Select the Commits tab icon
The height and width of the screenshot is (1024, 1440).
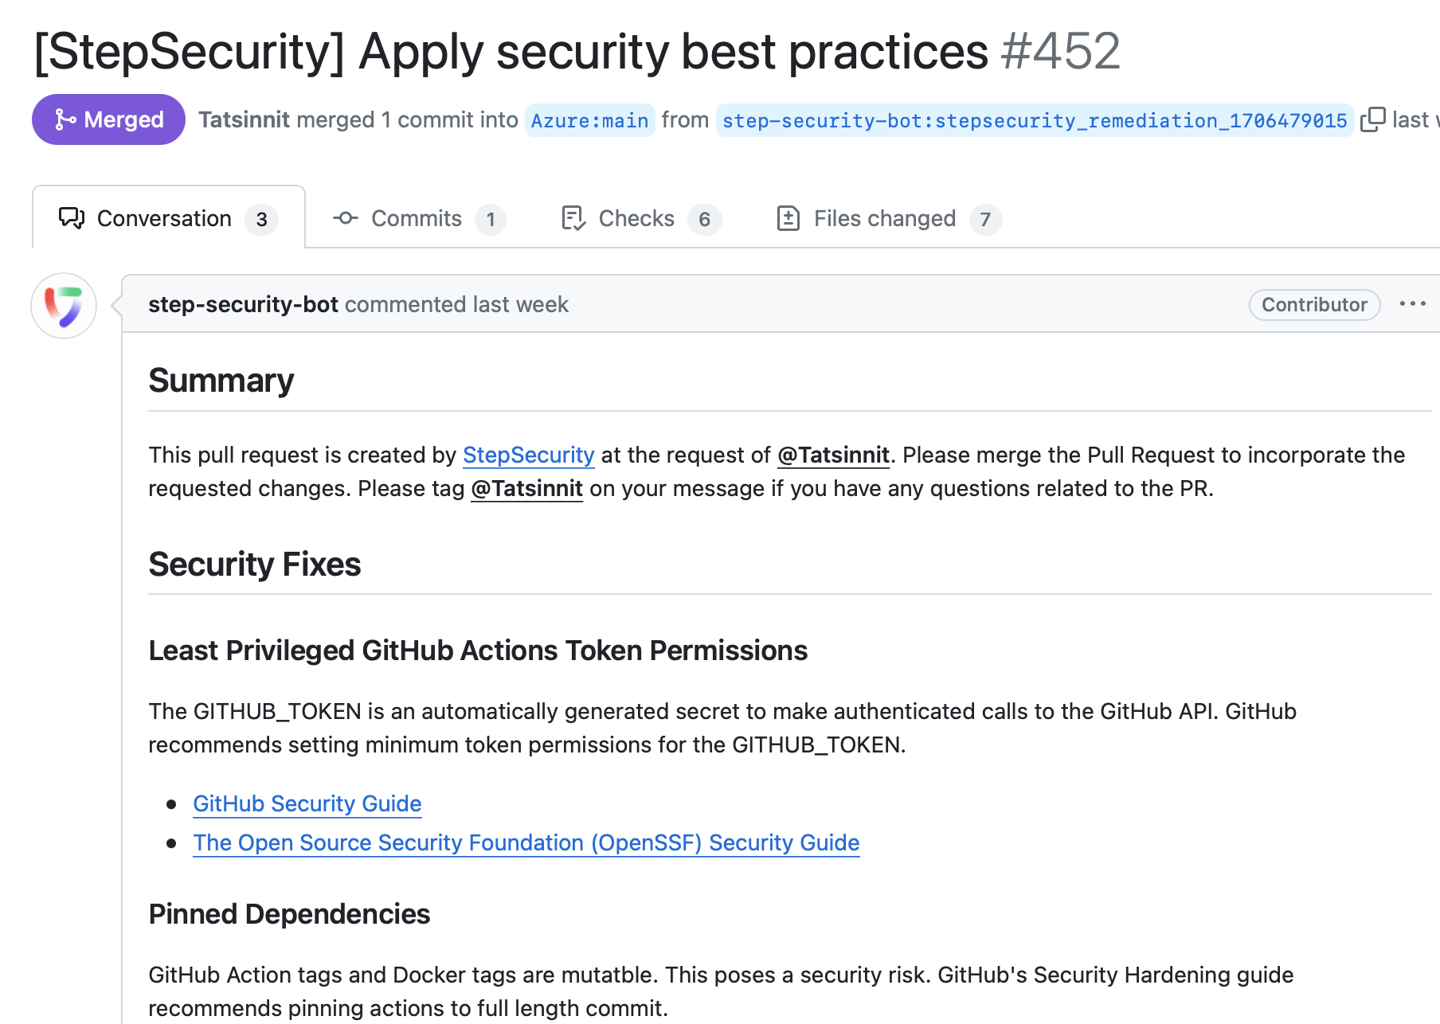pos(346,218)
